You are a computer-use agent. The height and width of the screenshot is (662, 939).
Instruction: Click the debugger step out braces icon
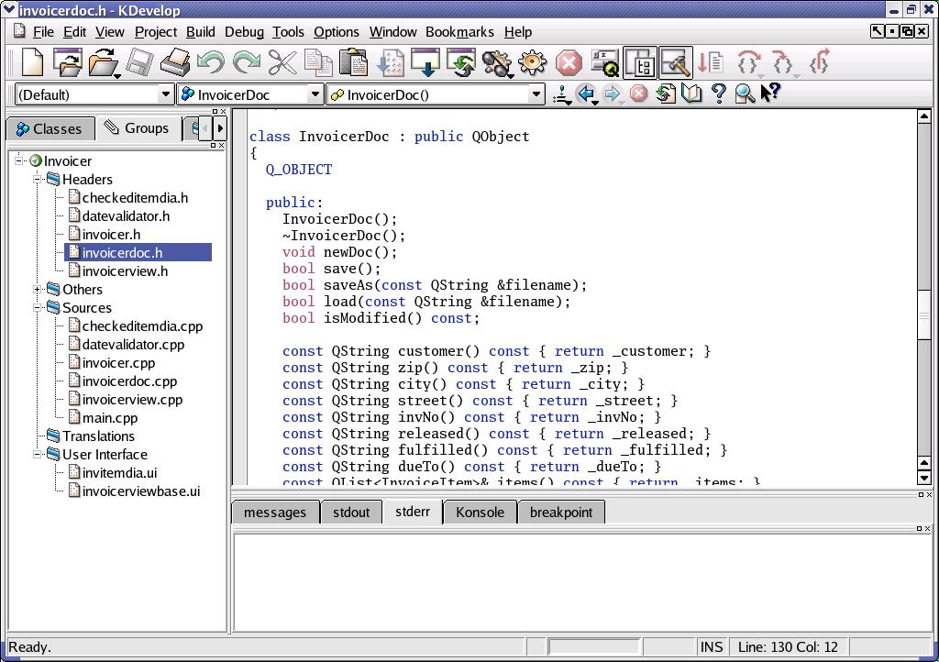tap(819, 62)
